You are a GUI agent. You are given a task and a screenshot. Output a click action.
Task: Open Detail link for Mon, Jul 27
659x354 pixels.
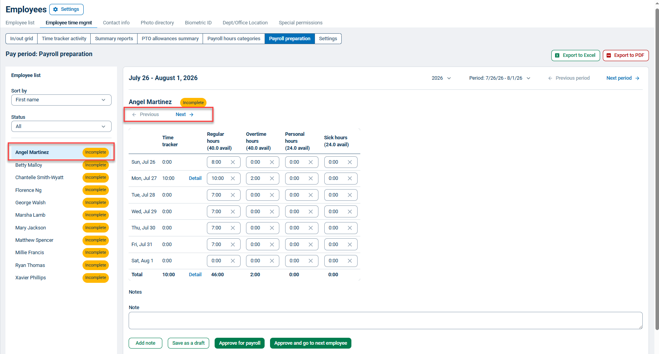pyautogui.click(x=195, y=178)
